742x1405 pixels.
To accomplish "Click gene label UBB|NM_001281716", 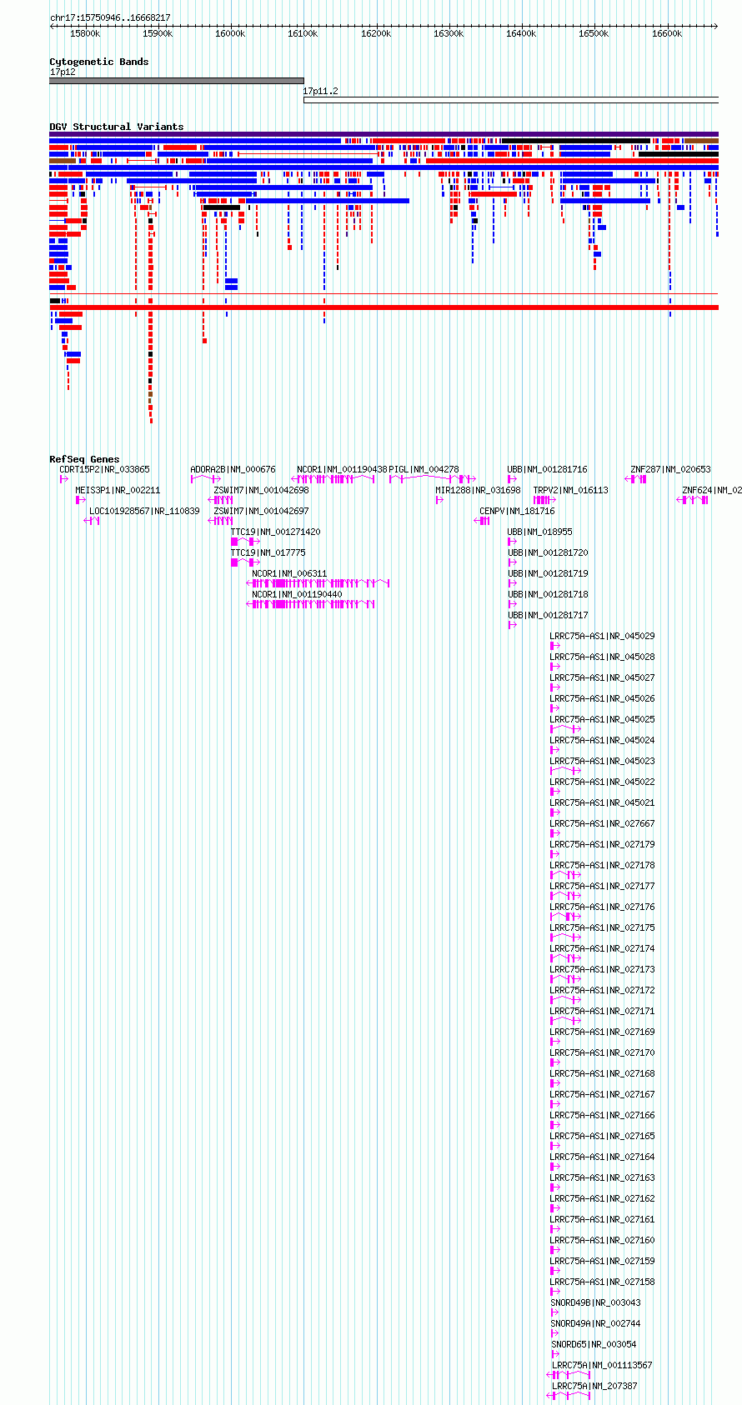I will click(547, 469).
